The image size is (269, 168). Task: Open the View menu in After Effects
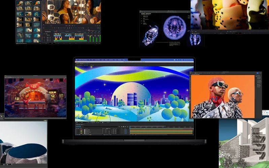tap(115, 60)
